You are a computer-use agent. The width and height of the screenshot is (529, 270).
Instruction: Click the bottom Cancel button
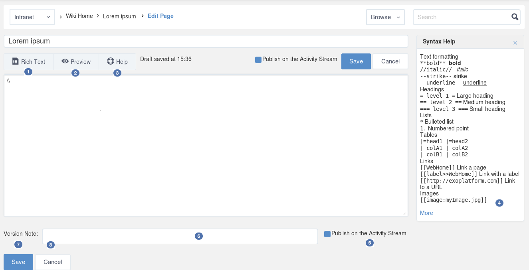[53, 262]
